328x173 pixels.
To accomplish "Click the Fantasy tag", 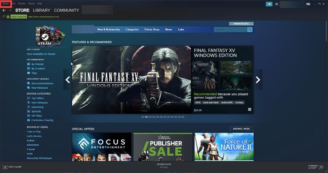I will point(239,102).
